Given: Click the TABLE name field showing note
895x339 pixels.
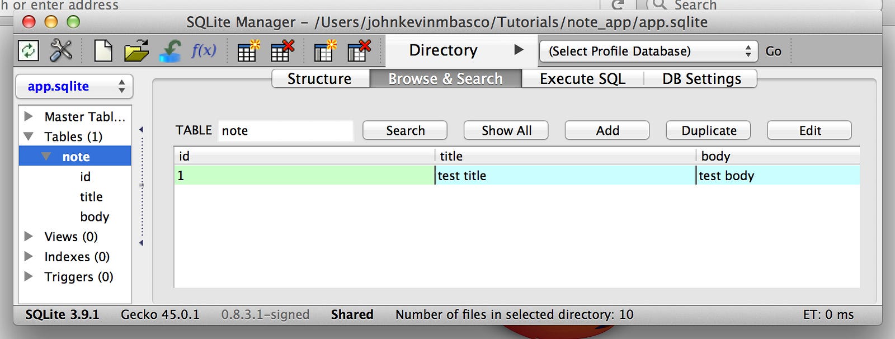Looking at the screenshot, I should point(286,131).
